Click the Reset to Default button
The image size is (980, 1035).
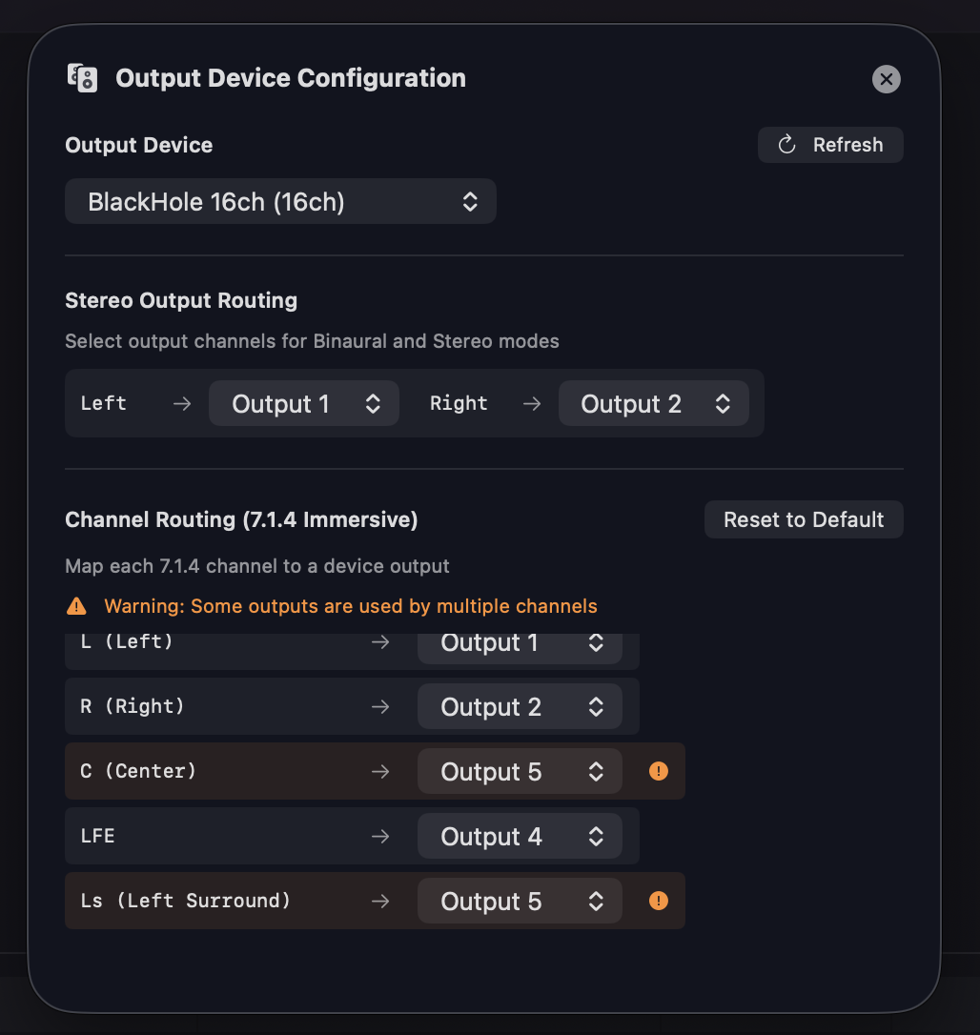tap(804, 519)
